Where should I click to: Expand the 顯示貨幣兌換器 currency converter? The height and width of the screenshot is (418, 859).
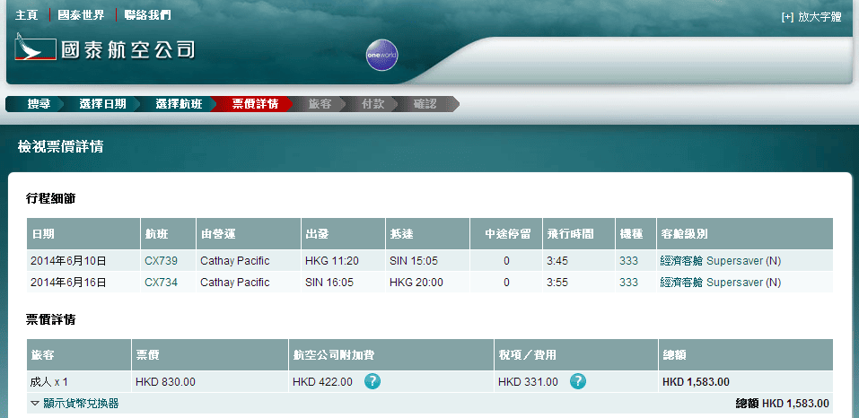pyautogui.click(x=75, y=404)
